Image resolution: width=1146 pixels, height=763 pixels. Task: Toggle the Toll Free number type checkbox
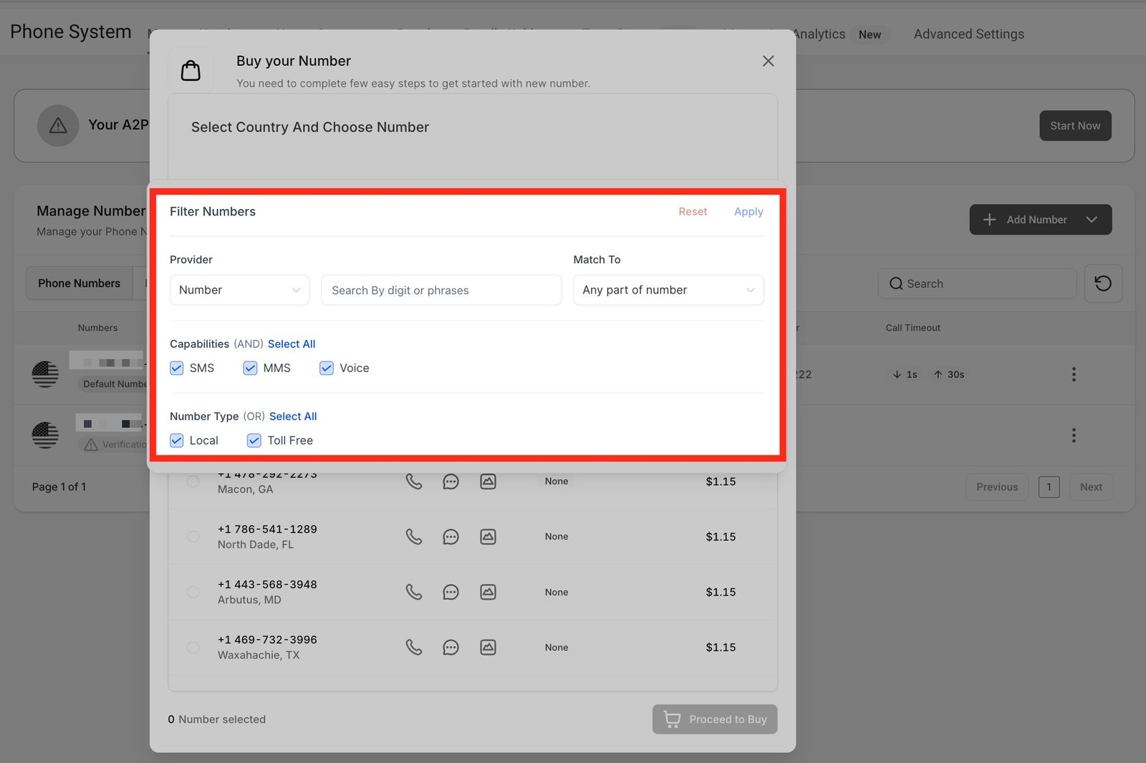pos(254,440)
